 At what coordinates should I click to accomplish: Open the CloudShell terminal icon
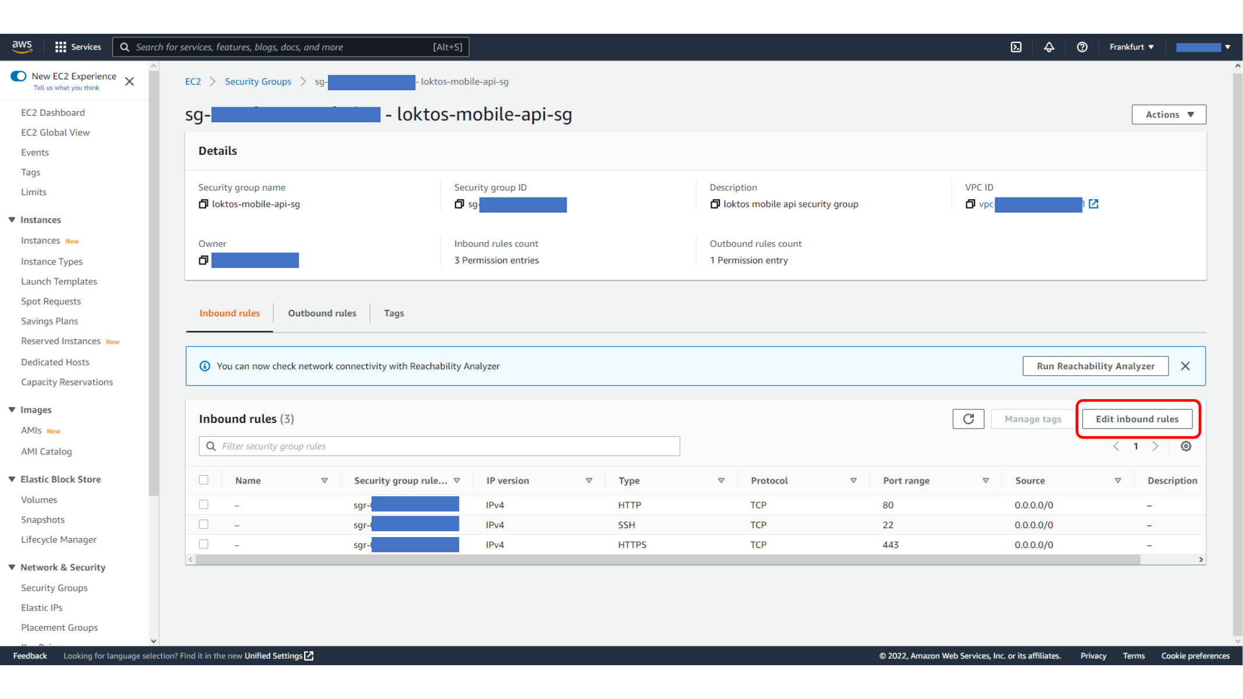point(1016,47)
